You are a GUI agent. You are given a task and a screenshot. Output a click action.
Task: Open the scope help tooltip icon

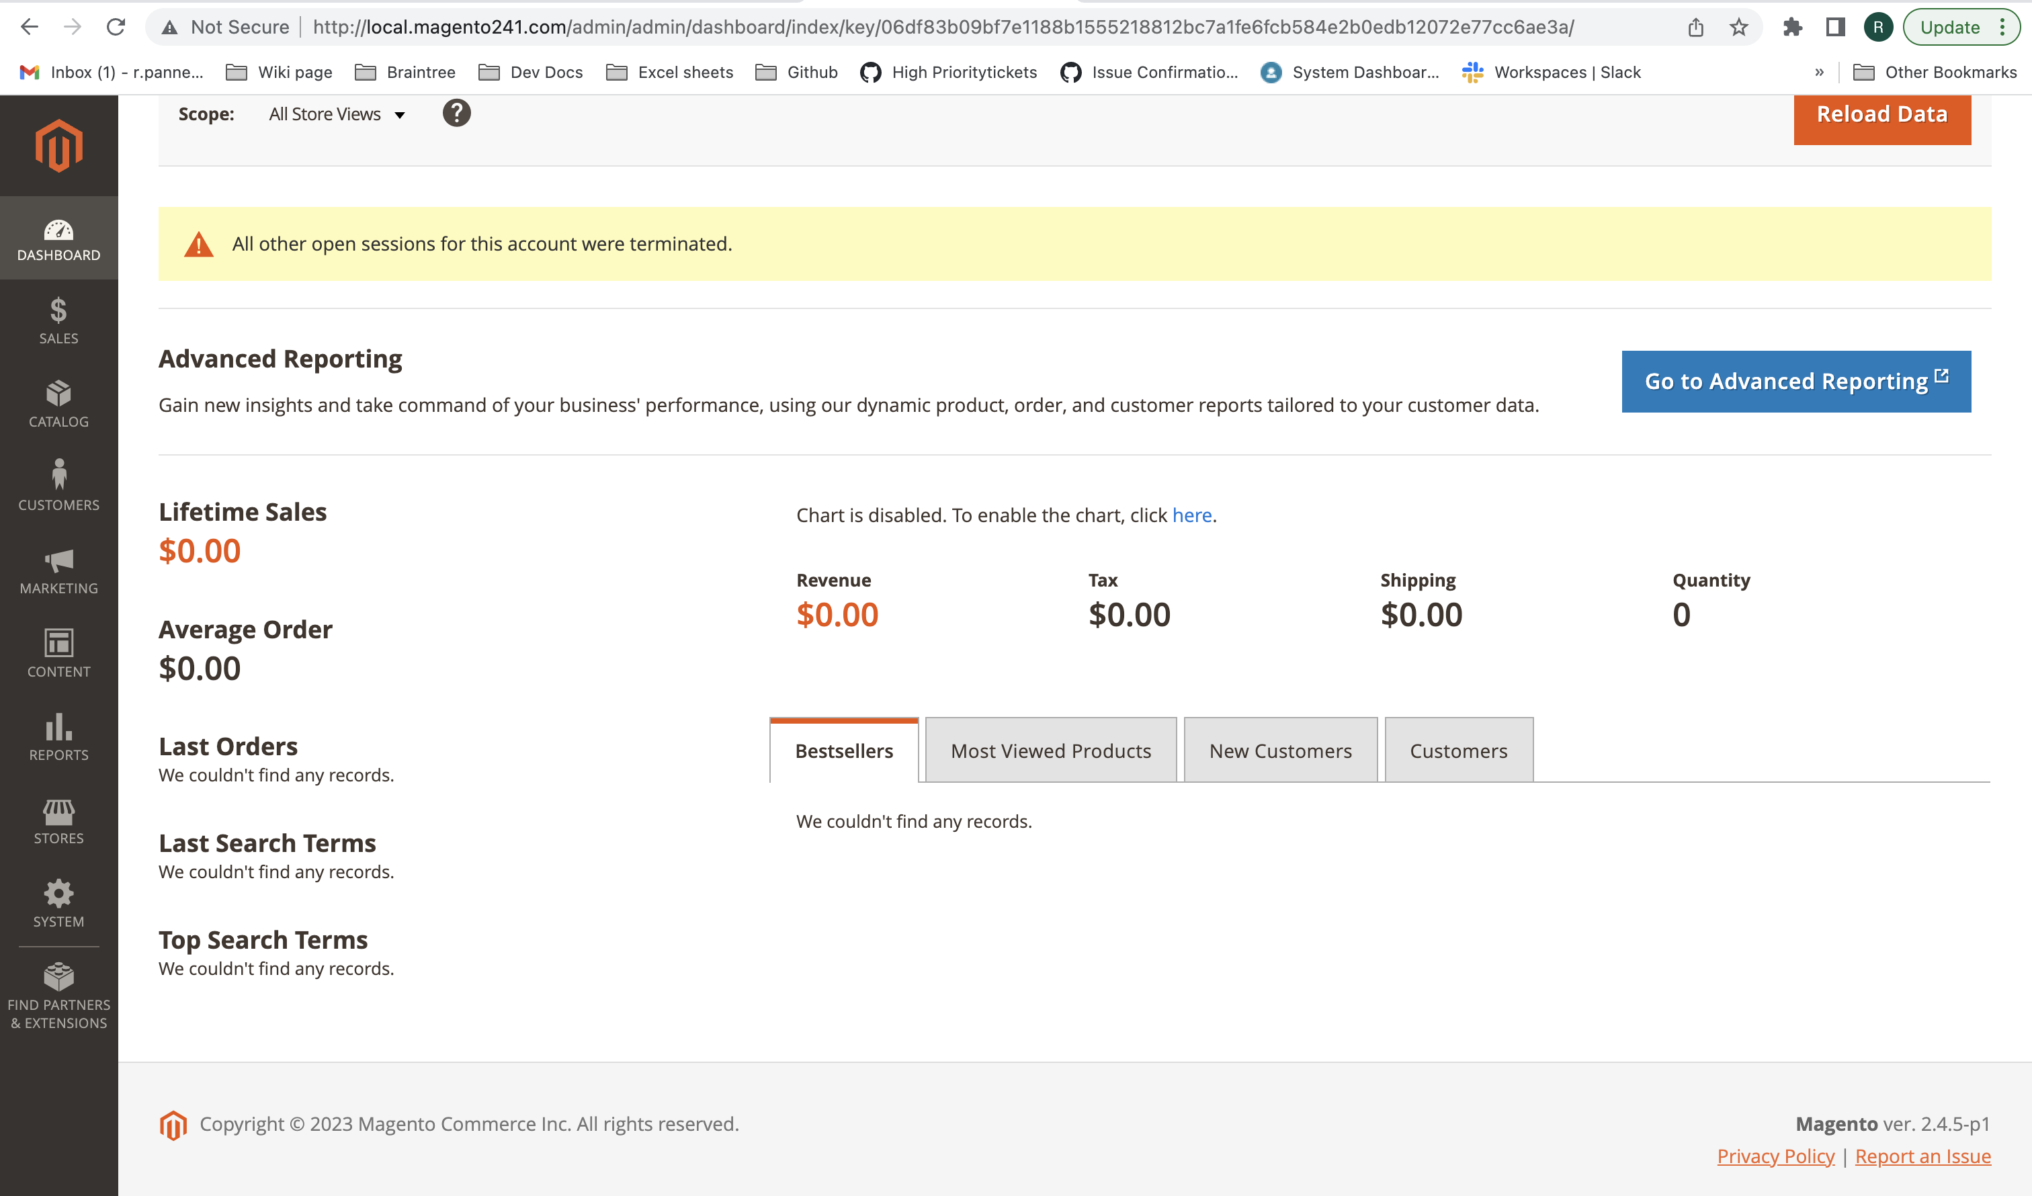tap(456, 113)
